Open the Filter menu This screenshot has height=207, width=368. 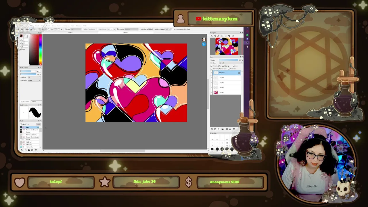(32, 26)
